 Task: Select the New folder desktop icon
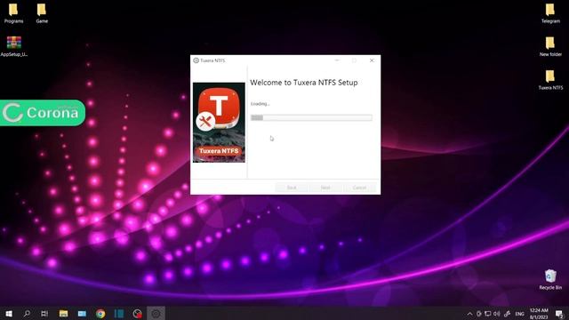click(x=550, y=46)
